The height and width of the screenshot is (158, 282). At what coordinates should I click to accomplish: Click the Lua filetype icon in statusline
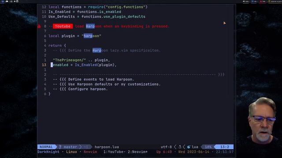point(189,147)
